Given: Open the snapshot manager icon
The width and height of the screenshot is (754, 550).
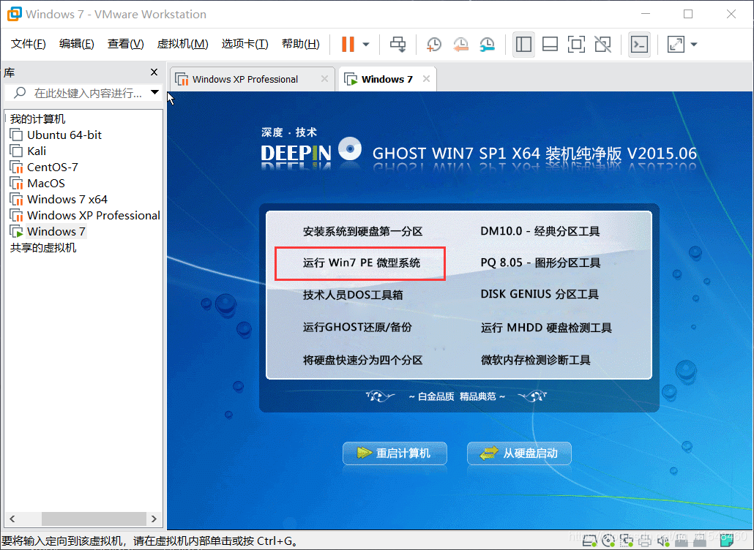Looking at the screenshot, I should (x=487, y=44).
